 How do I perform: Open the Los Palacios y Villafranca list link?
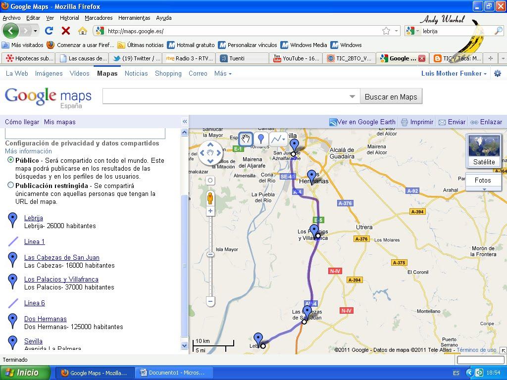(61, 279)
